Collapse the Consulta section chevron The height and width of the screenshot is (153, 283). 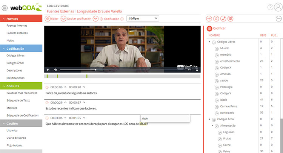pos(4,86)
